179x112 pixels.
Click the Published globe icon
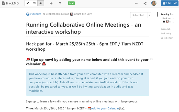[x=28, y=14]
